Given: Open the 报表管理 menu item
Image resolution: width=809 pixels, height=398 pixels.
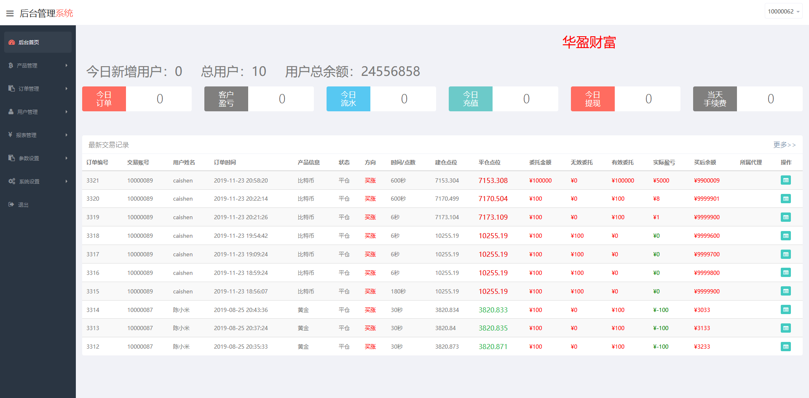Looking at the screenshot, I should click(x=38, y=135).
